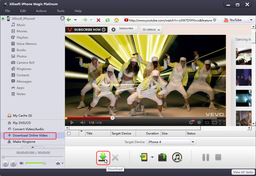Select Download Online Video in sidebar
This screenshot has height=176, width=256.
(30, 136)
